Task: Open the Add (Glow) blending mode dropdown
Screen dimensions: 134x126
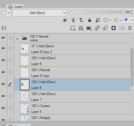Action: click(x=39, y=13)
